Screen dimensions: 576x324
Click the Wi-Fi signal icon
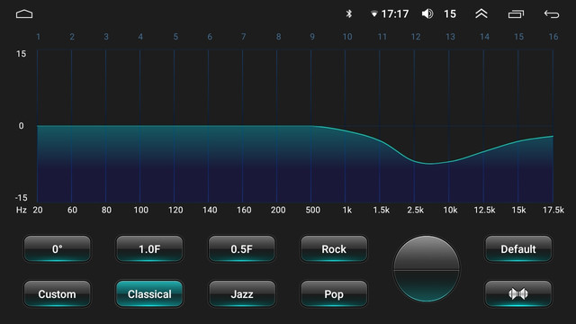[374, 14]
